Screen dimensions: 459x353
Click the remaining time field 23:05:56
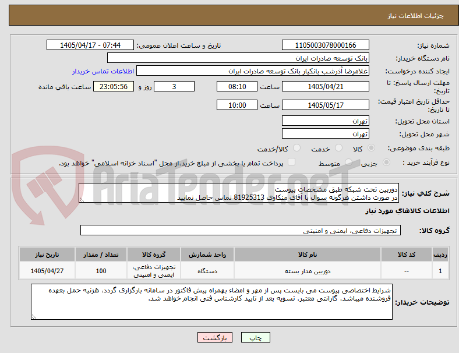click(x=114, y=86)
